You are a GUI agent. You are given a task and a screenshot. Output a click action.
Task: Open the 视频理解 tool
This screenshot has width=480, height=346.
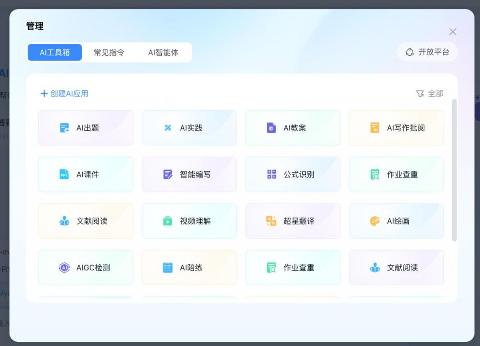pos(189,221)
